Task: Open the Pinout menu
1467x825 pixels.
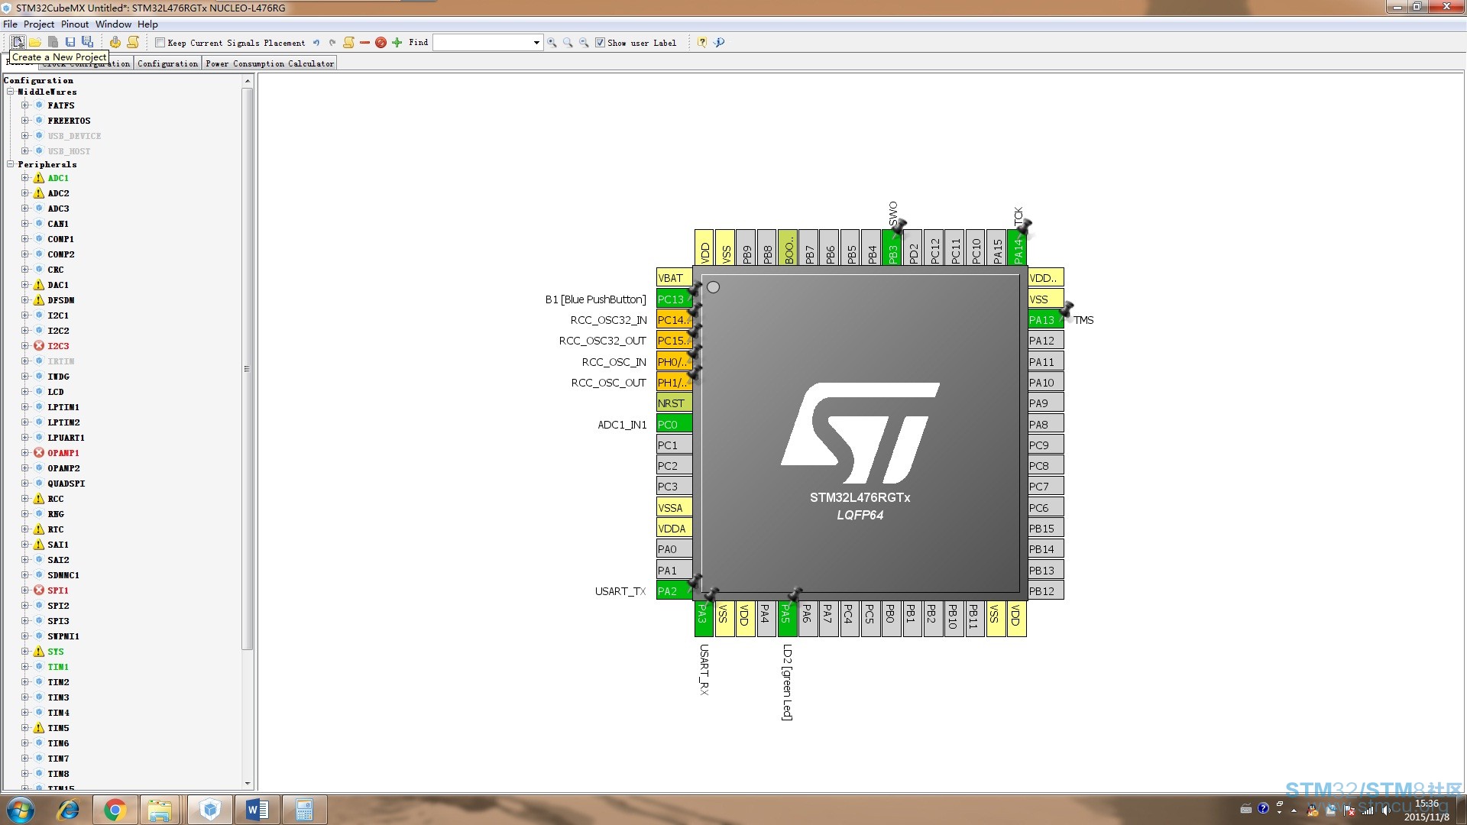Action: (x=75, y=24)
